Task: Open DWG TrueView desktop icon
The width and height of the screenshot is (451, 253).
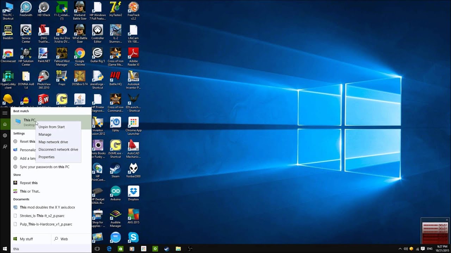Action: tap(44, 34)
